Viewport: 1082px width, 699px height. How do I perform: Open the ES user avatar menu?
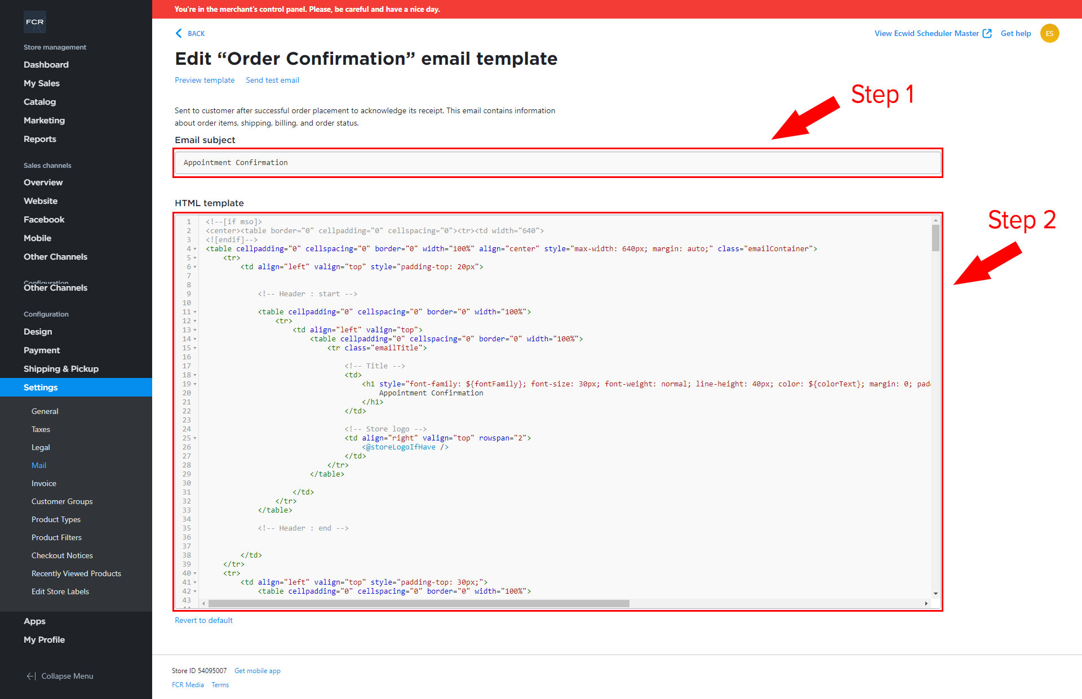click(x=1049, y=33)
